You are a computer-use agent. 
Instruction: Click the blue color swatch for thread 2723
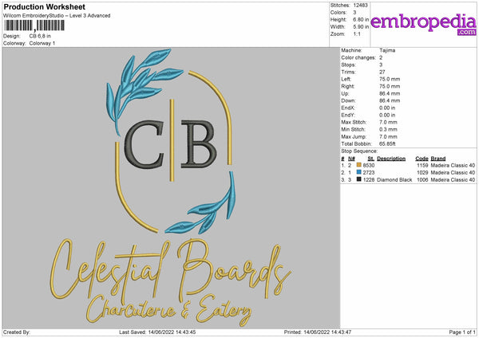[359, 172]
